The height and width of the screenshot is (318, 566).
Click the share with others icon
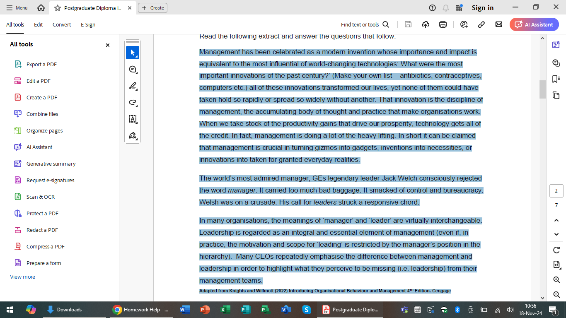[464, 24]
